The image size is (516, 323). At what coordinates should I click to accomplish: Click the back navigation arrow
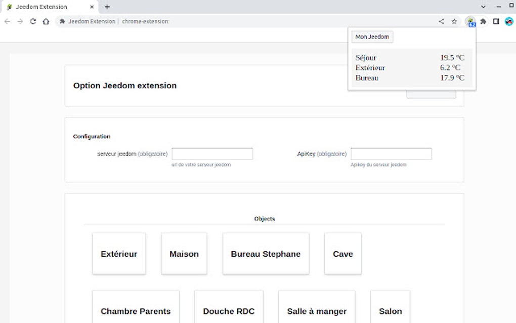pos(7,21)
